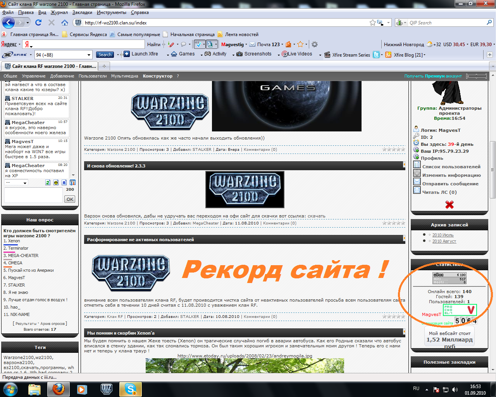This screenshot has width=496, height=397.
Task: Click the admin bar width slider control
Action: pos(476,76)
